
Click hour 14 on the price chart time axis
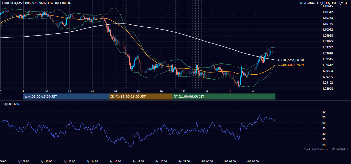point(92,91)
